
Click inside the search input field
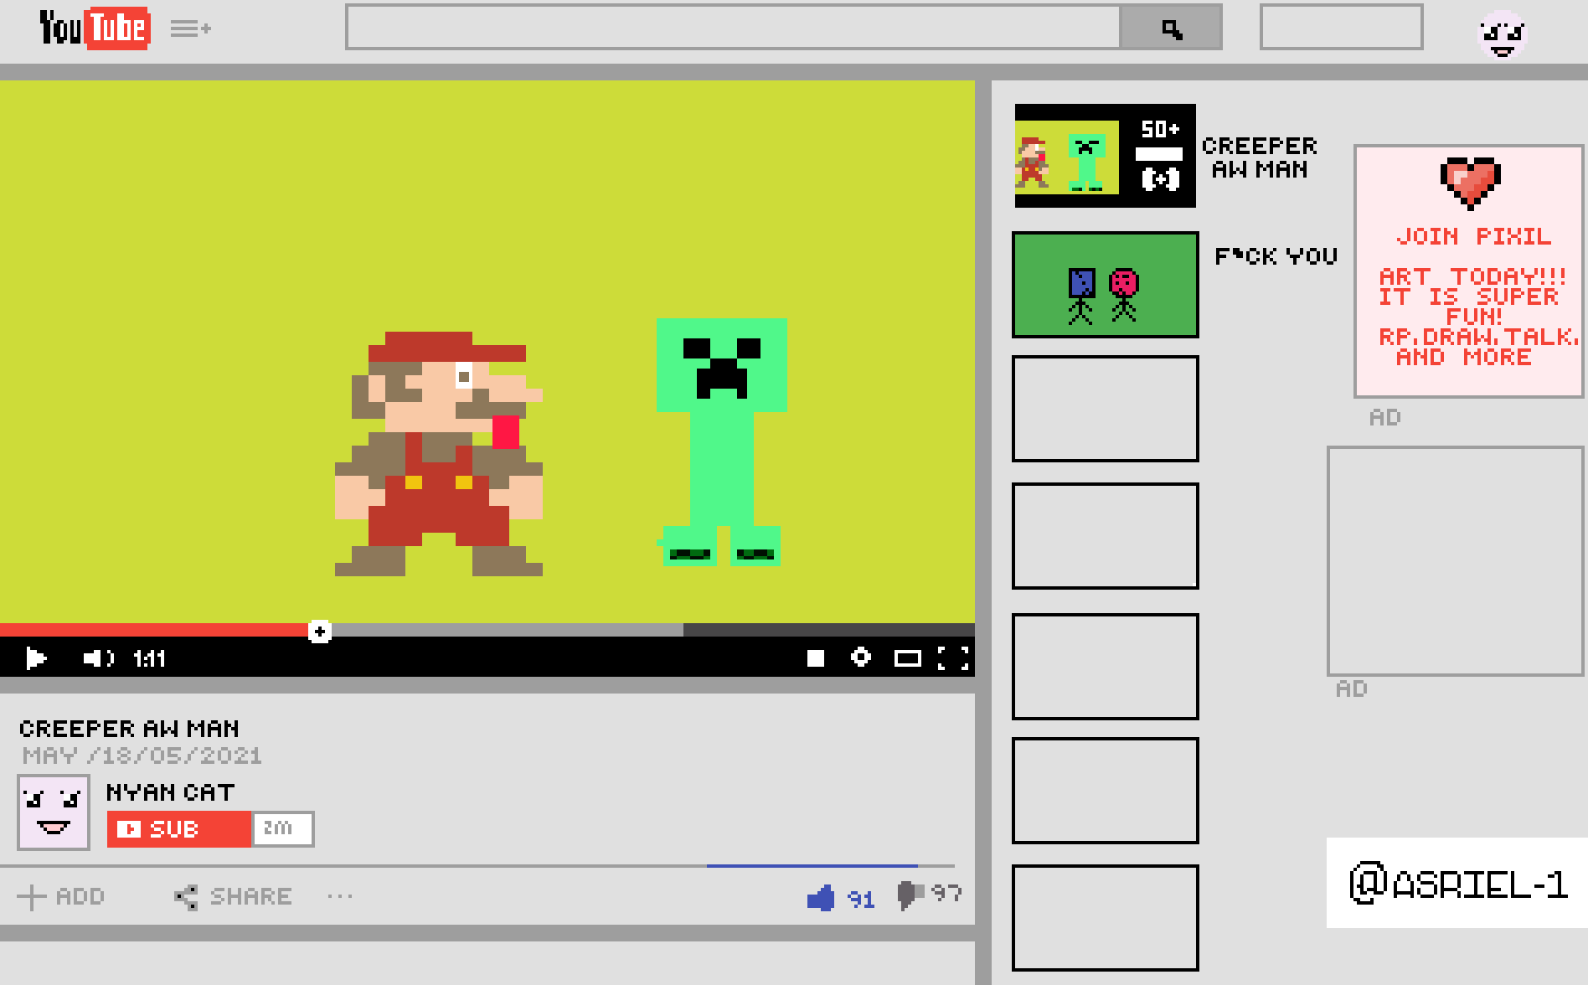pyautogui.click(x=733, y=28)
